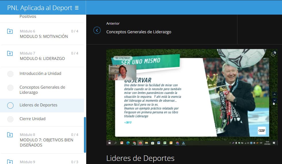Open the Cierre Unidad lesson
Viewport: 282px width, 164px height.
point(32,119)
